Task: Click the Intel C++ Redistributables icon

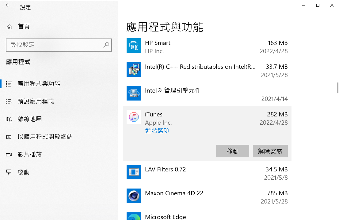Action: [134, 69]
